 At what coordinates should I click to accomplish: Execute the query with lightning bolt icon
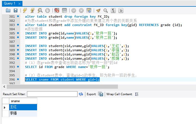tap(25, 10)
